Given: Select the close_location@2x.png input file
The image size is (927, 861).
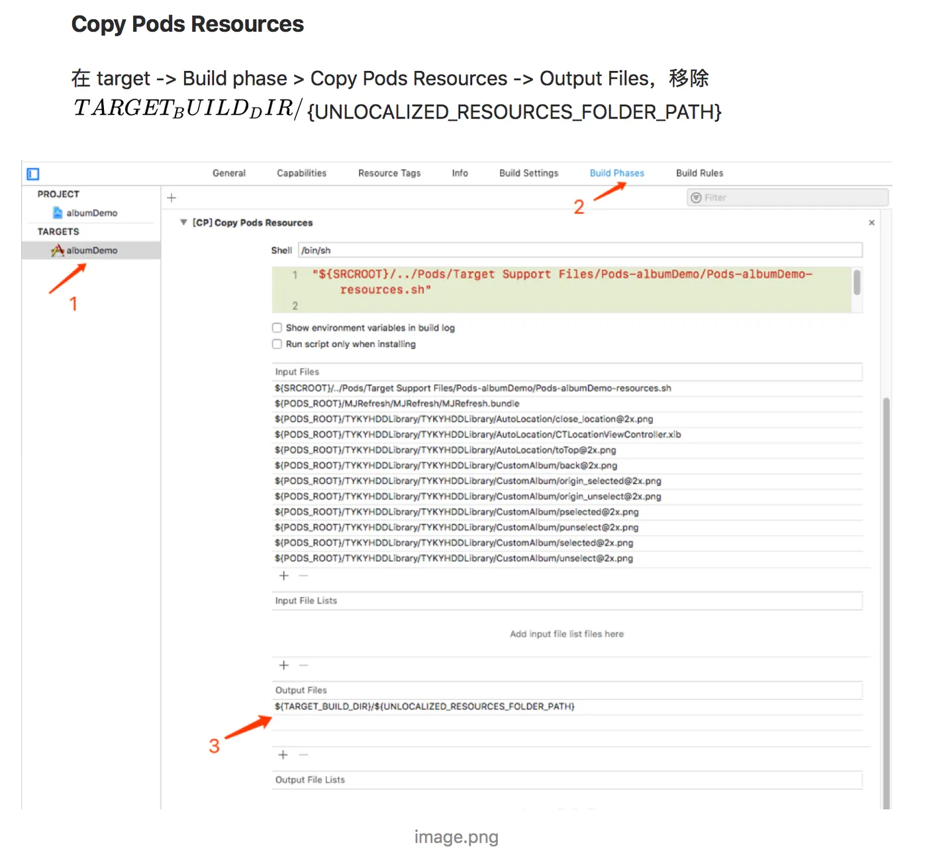Looking at the screenshot, I should 567,419.
